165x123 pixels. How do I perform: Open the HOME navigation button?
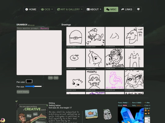(x=31, y=9)
